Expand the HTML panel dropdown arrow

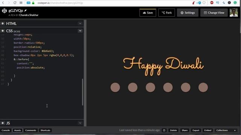(x=80, y=23)
